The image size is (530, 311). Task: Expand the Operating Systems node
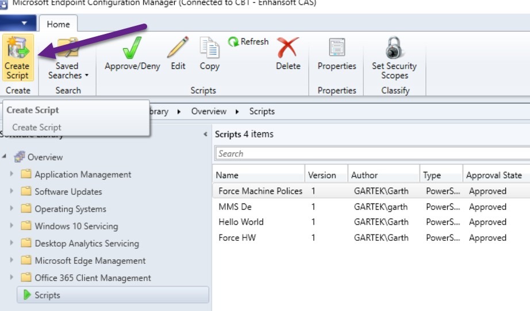tap(11, 208)
